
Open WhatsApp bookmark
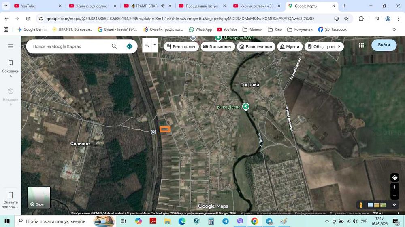[x=200, y=29]
